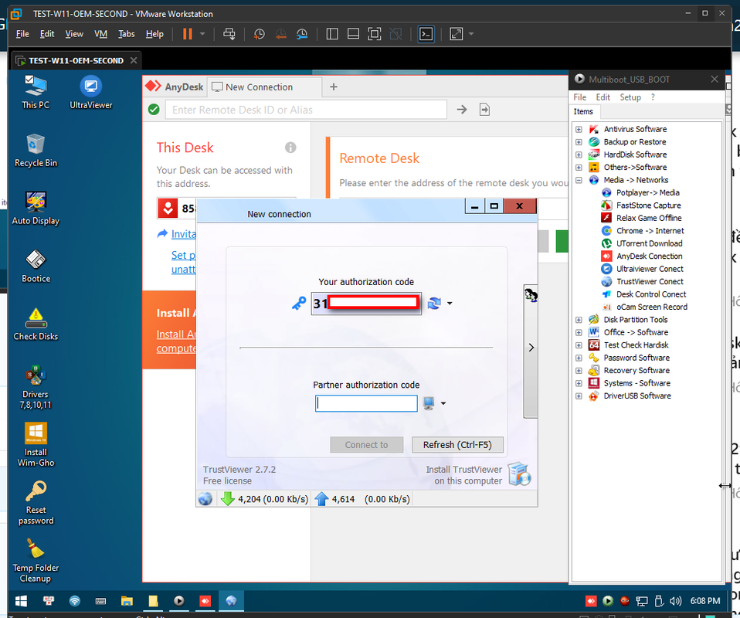
Task: Select Auto Display desktop icon
Action: [36, 209]
